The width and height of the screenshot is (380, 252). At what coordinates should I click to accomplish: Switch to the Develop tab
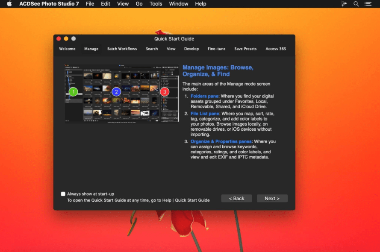coord(191,49)
